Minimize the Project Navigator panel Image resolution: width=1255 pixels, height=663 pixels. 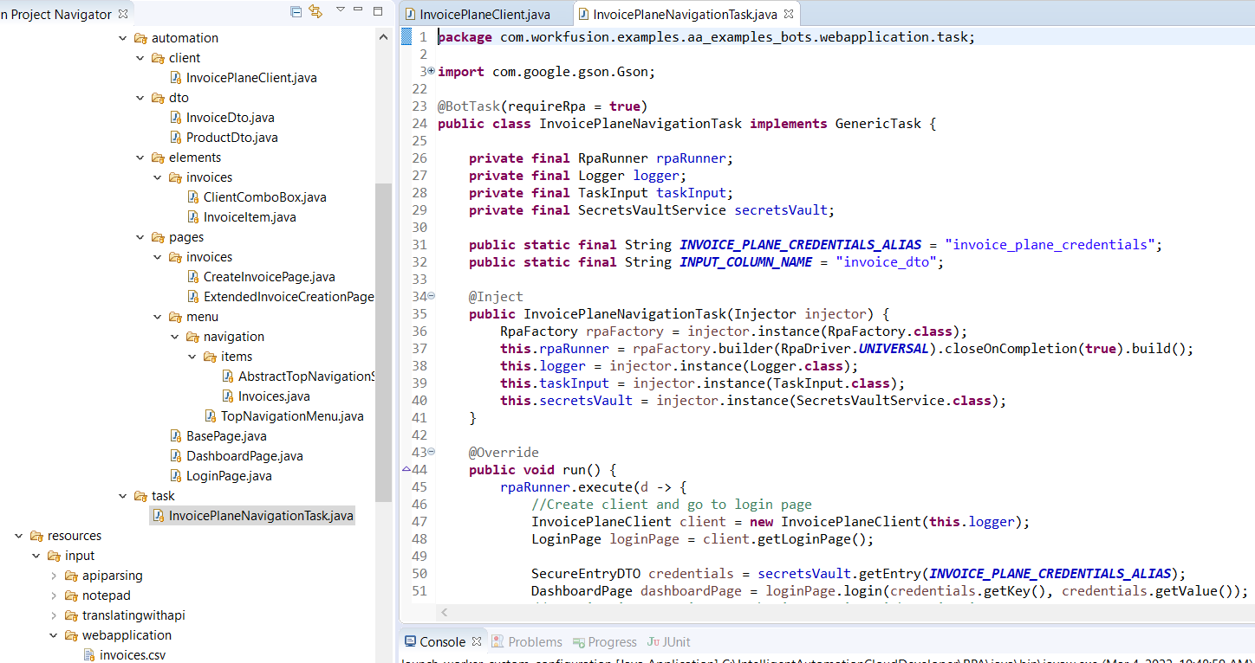pyautogui.click(x=360, y=11)
